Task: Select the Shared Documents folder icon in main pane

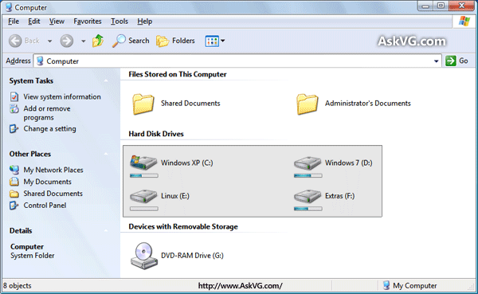Action: (x=143, y=104)
